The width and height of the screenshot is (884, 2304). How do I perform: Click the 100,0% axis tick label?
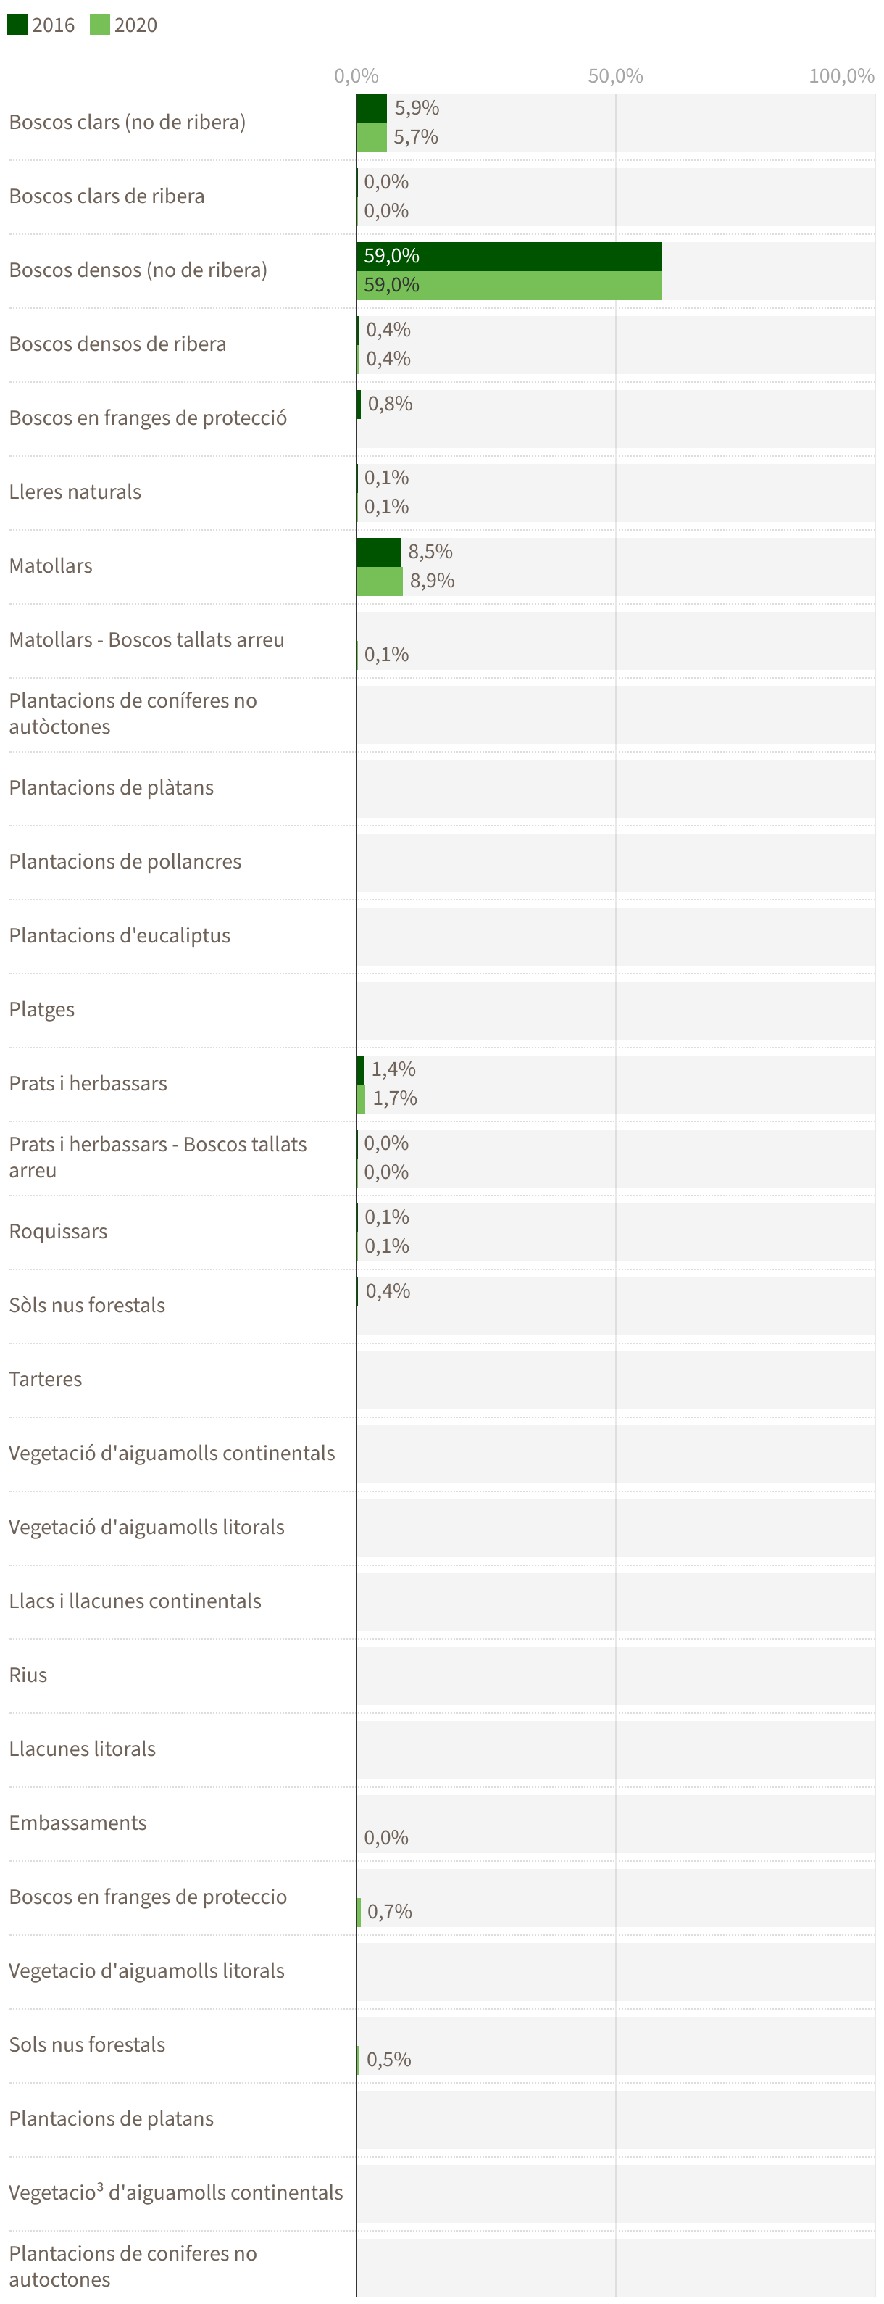[x=841, y=76]
